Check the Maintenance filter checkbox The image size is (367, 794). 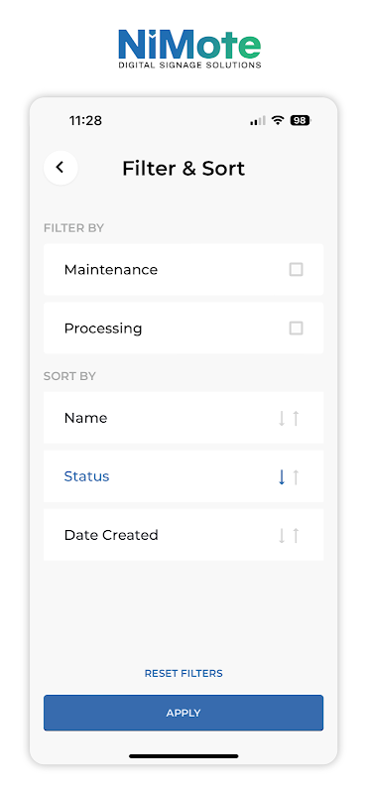tap(297, 269)
